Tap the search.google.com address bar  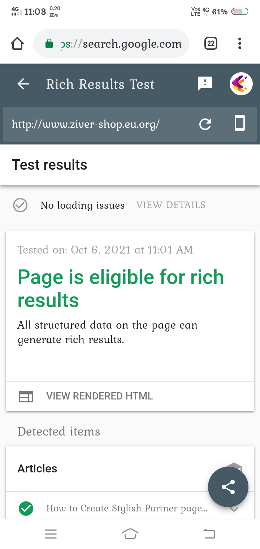pyautogui.click(x=111, y=44)
